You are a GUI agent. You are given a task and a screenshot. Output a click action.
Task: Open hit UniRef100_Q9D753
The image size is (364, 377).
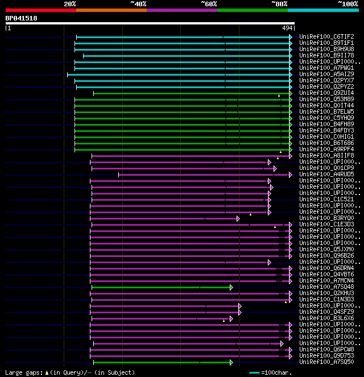click(326, 355)
